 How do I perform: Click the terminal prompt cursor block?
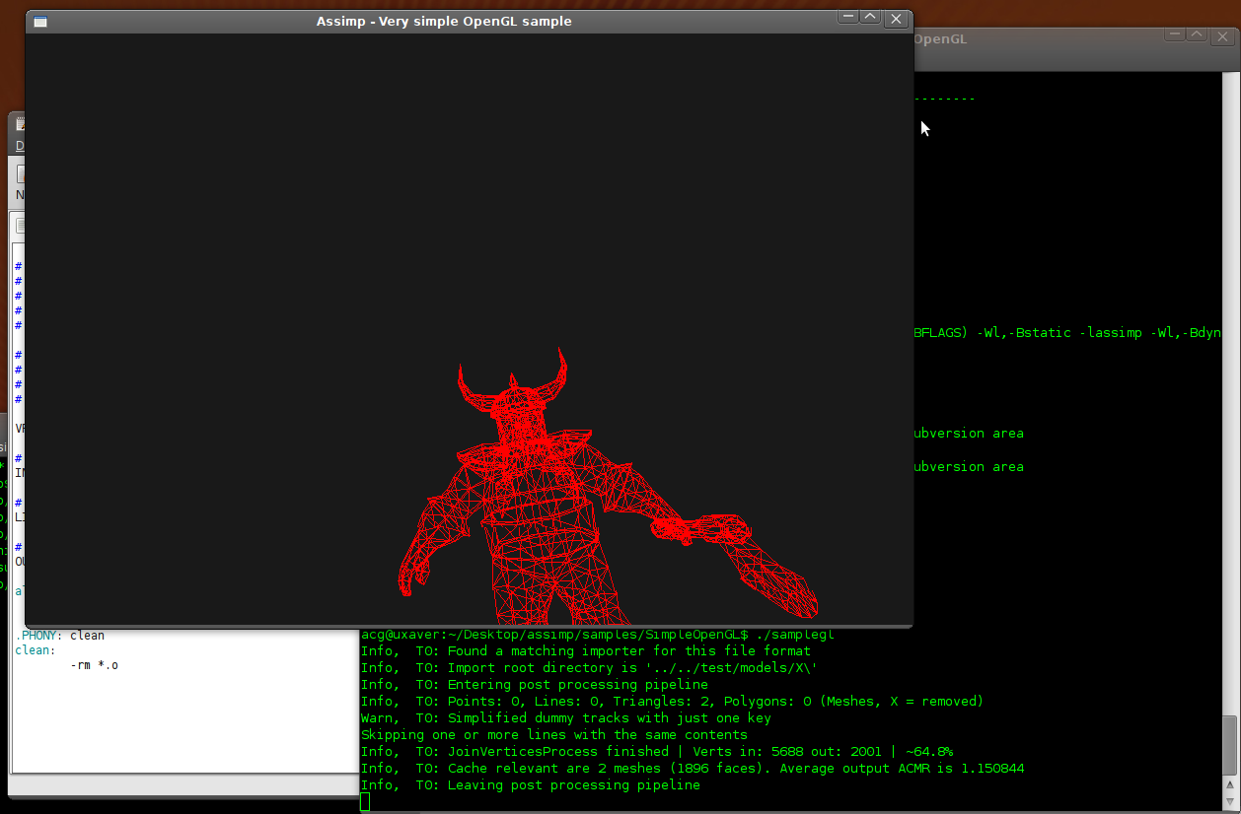click(x=365, y=802)
